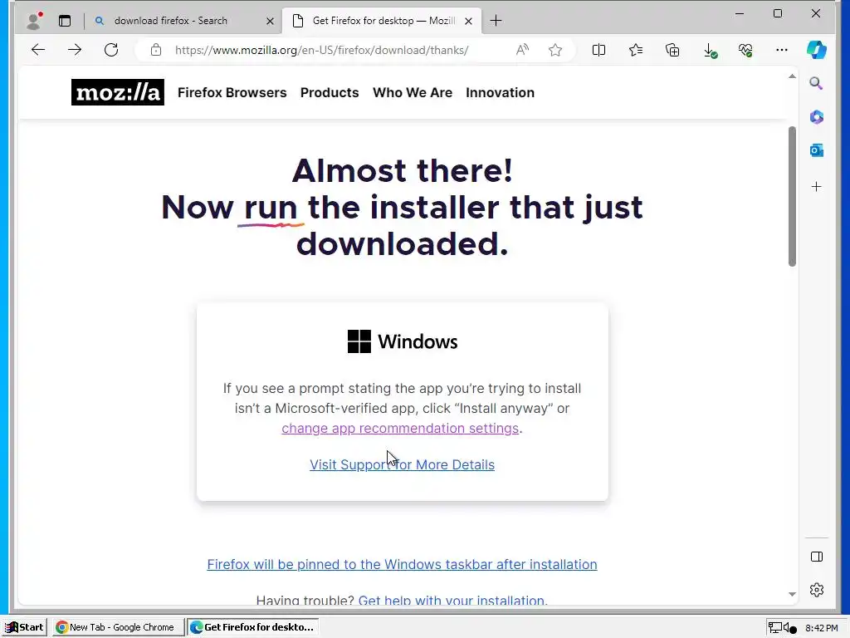This screenshot has width=850, height=638.
Task: Open the Downloads icon
Action: [710, 51]
